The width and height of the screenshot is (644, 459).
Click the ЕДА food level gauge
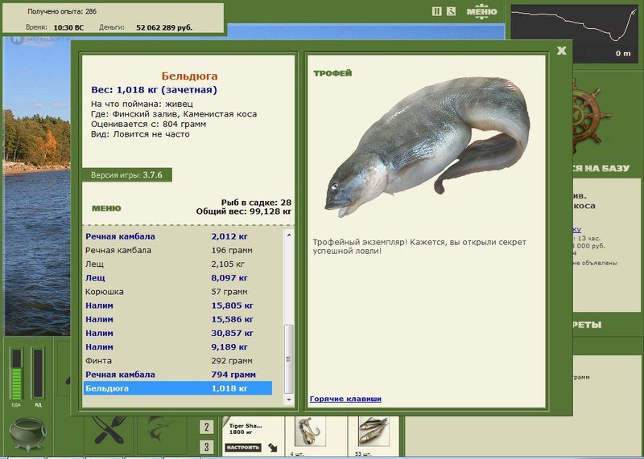tap(16, 374)
